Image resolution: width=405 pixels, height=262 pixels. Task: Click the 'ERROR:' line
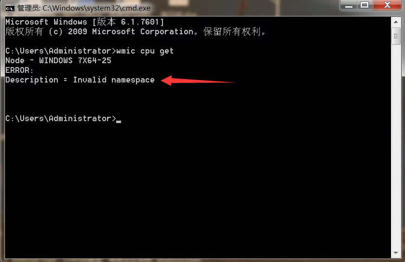pos(19,70)
